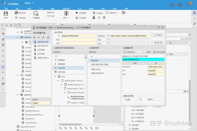Click the New Project button in ribbon
The height and width of the screenshot is (131, 197).
[51, 12]
